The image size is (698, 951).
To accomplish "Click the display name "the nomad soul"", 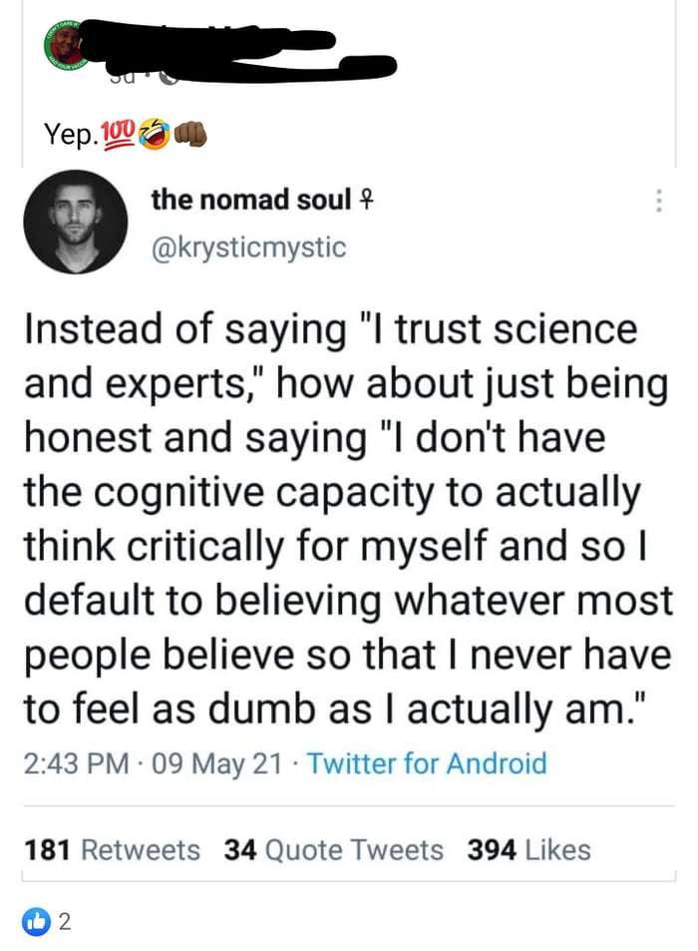I will (251, 200).
